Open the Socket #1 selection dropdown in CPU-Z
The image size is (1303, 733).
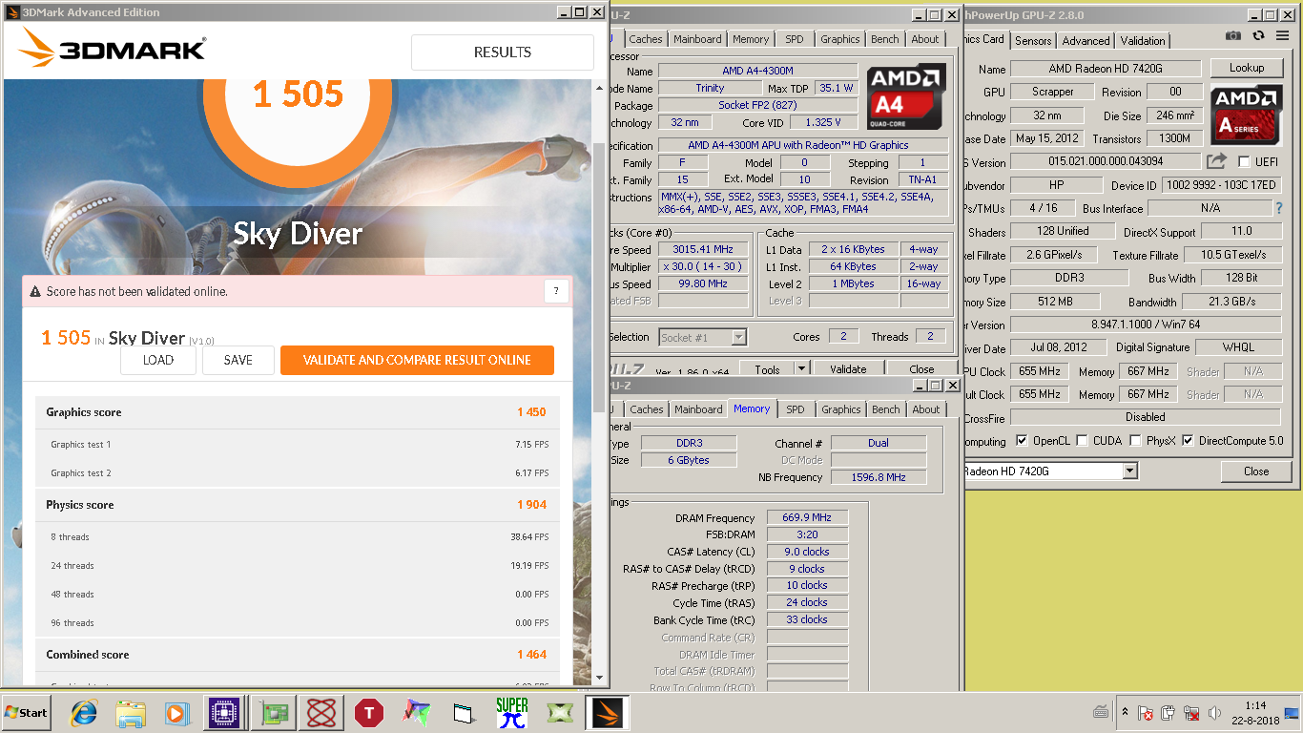click(x=739, y=337)
